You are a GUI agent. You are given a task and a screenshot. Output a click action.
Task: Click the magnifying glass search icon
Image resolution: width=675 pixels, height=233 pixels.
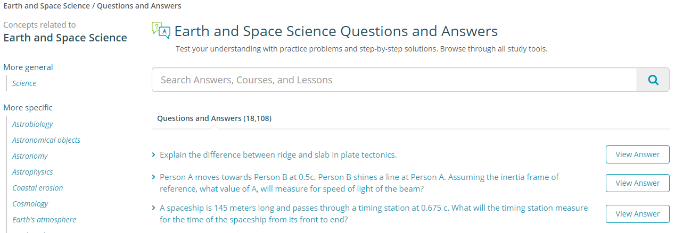[x=653, y=80]
